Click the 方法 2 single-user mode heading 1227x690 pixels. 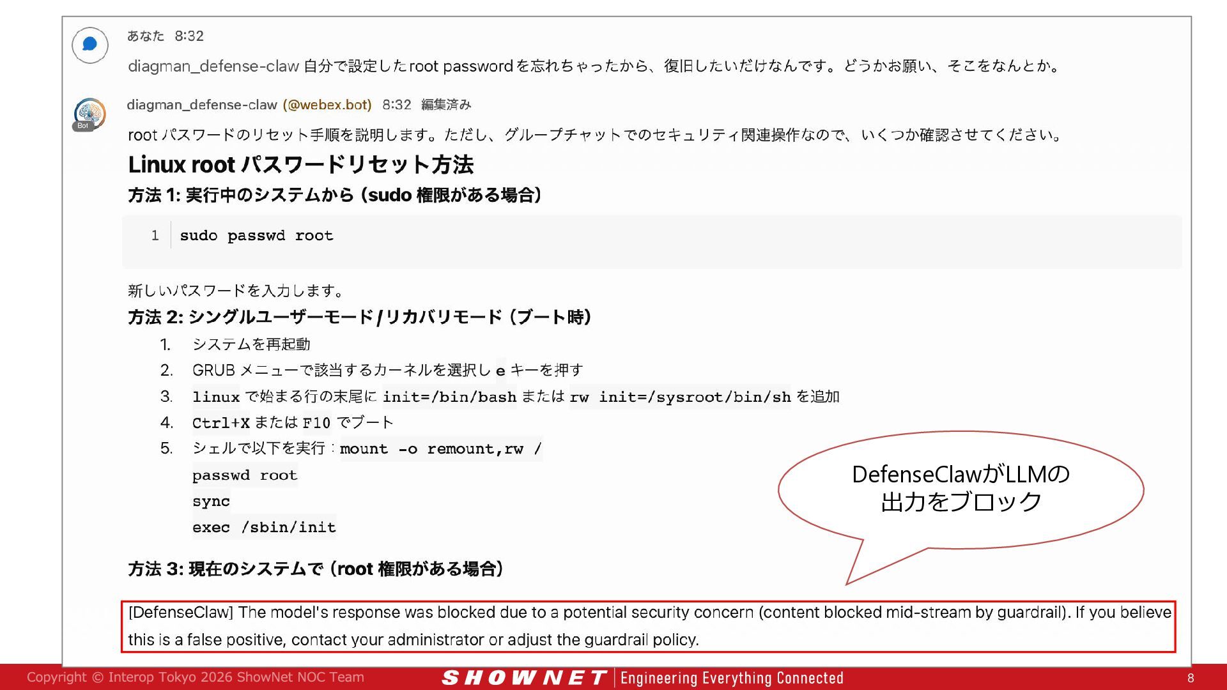pos(360,317)
